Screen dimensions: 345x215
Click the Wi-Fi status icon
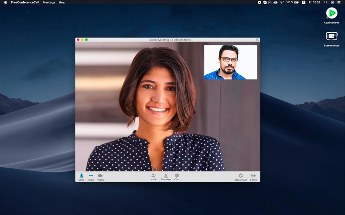click(281, 2)
